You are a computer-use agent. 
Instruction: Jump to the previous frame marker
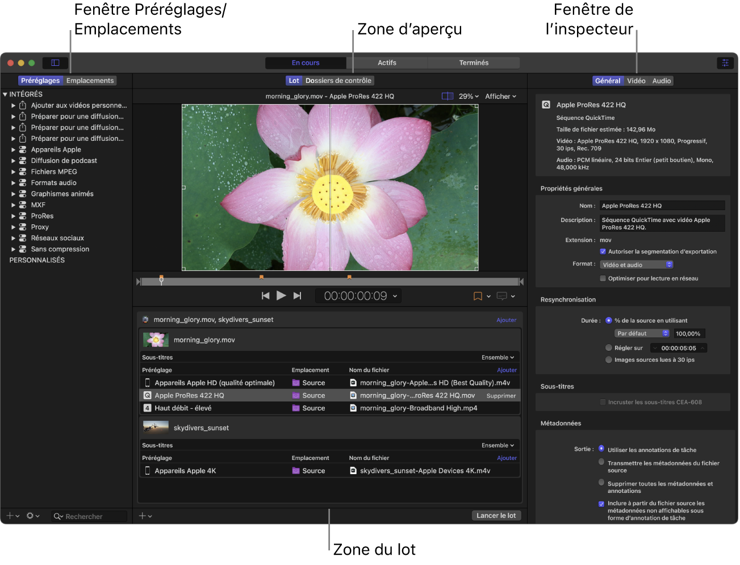pos(265,296)
